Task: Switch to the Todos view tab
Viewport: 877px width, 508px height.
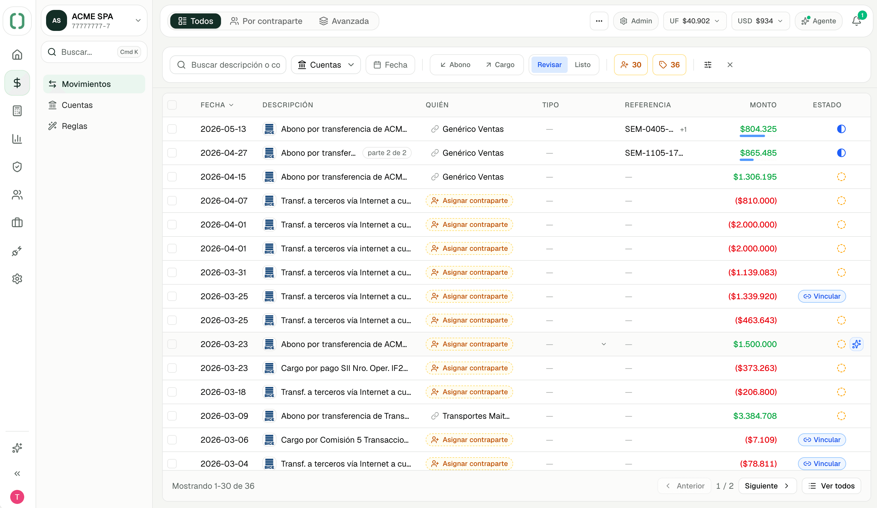Action: 196,21
